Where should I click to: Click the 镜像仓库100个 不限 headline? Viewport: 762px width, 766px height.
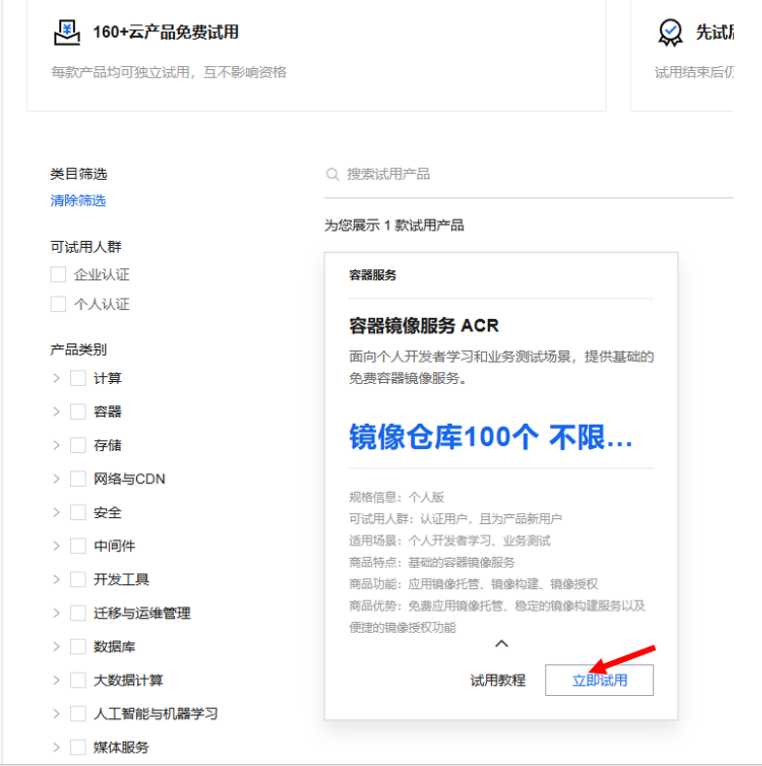pos(491,436)
